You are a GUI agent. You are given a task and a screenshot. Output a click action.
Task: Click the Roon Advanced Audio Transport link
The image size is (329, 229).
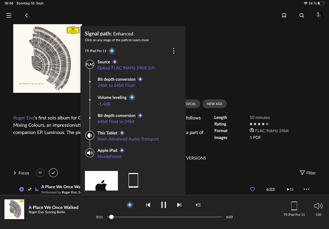click(128, 139)
